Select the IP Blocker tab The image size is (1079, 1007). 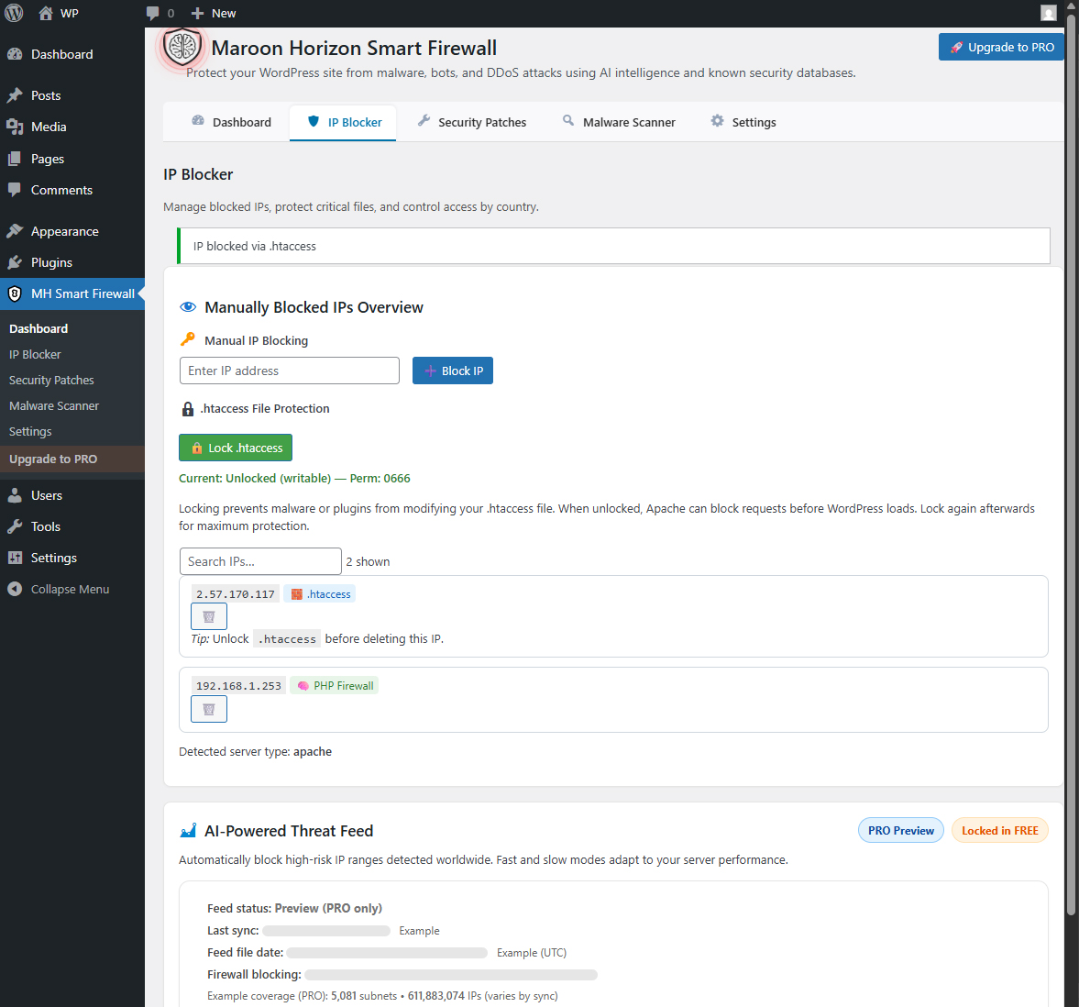click(x=343, y=123)
